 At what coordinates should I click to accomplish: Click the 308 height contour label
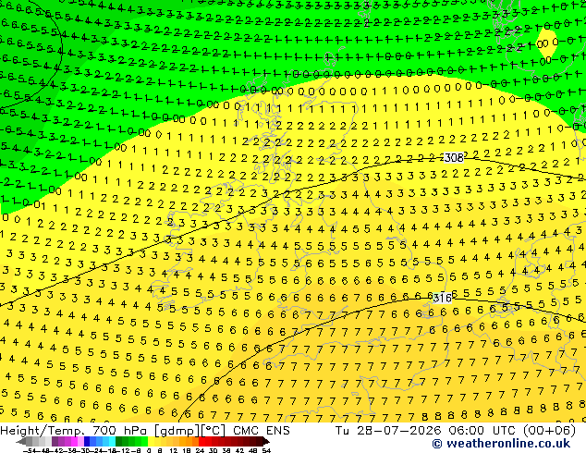(x=454, y=158)
